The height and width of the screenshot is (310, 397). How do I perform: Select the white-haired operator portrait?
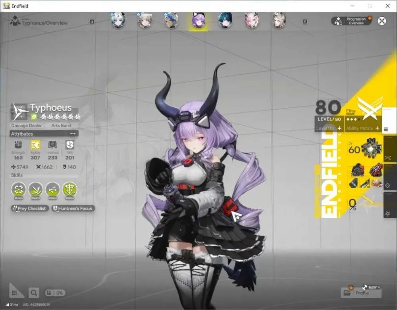pyautogui.click(x=118, y=20)
